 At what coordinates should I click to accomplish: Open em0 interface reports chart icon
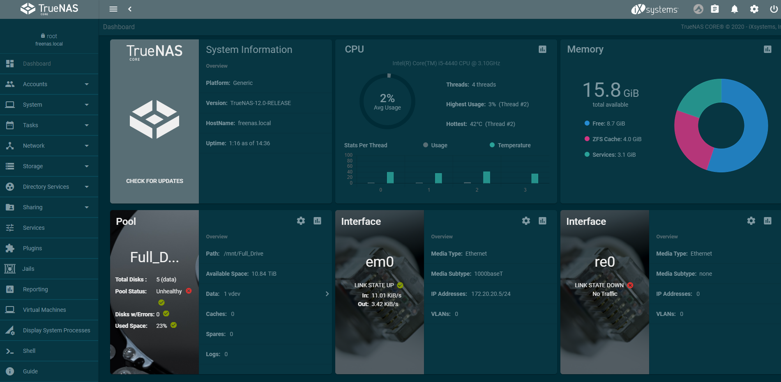542,221
